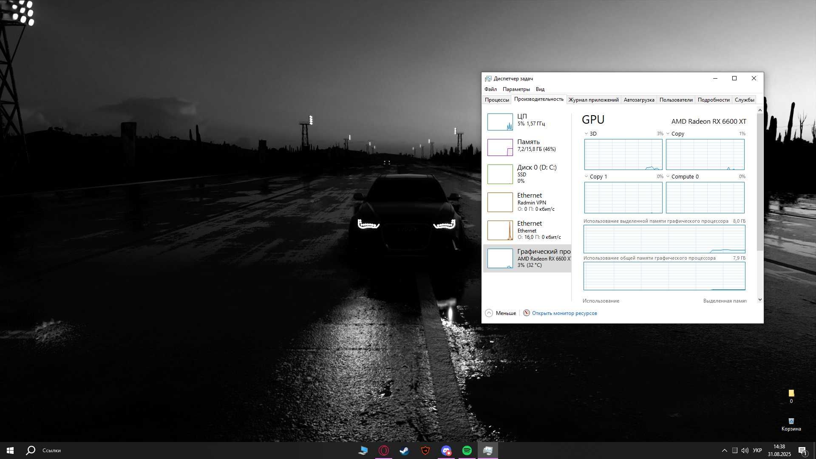Open the Opera browser from taskbar
Viewport: 816px width, 459px height.
pyautogui.click(x=384, y=450)
